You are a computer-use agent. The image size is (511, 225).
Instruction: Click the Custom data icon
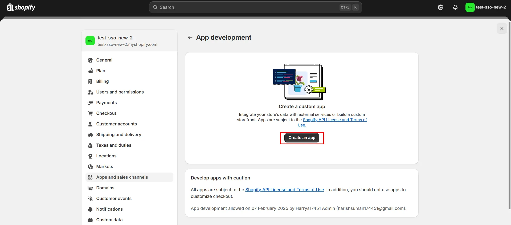coord(90,220)
